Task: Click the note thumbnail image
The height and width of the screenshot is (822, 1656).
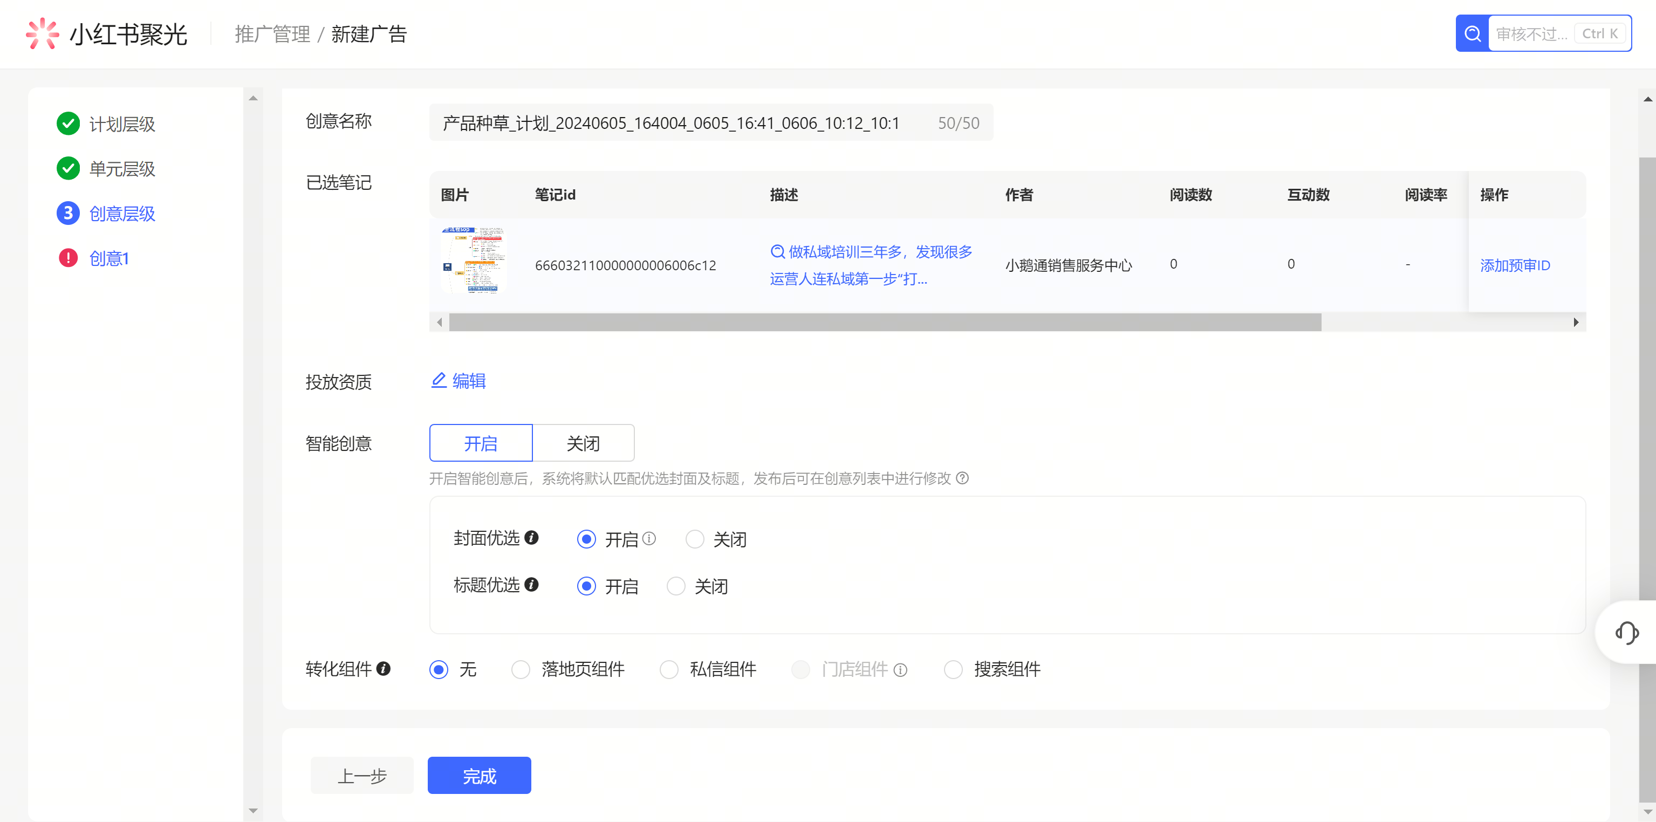Action: tap(474, 261)
